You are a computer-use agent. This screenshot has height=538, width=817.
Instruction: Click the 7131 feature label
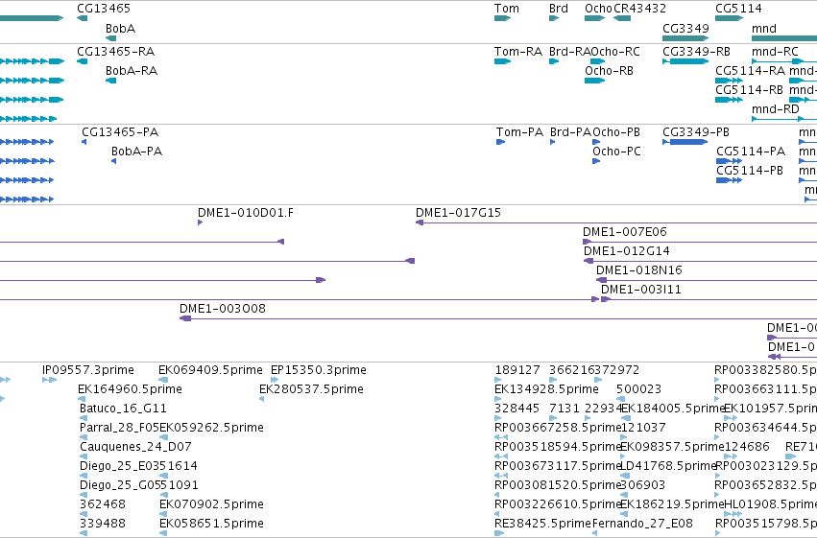click(563, 409)
